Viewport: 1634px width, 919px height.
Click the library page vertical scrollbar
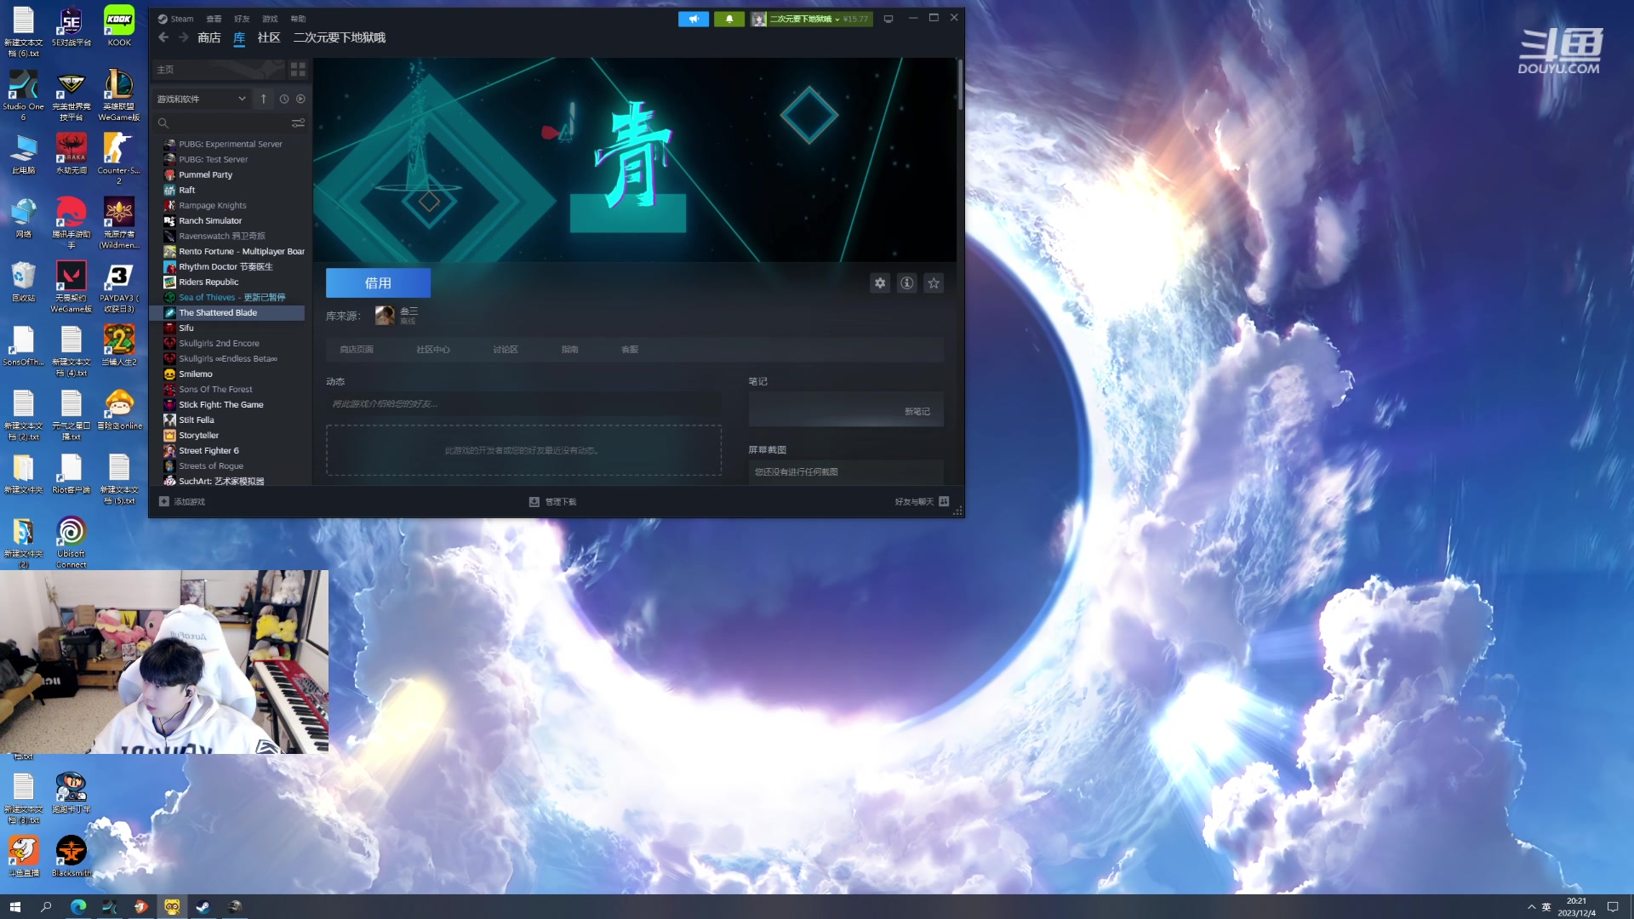(960, 85)
